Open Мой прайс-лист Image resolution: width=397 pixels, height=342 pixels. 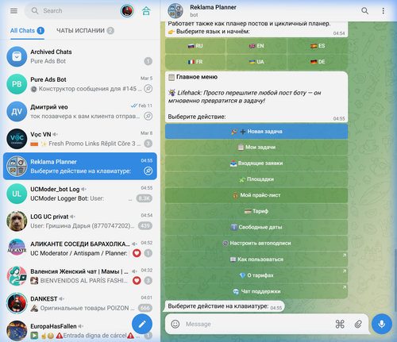tap(256, 195)
